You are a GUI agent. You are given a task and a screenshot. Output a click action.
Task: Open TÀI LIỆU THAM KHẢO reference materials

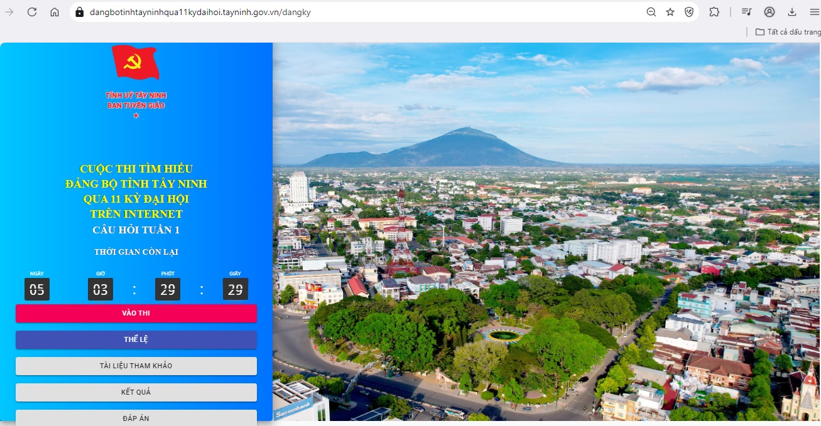[x=136, y=366]
